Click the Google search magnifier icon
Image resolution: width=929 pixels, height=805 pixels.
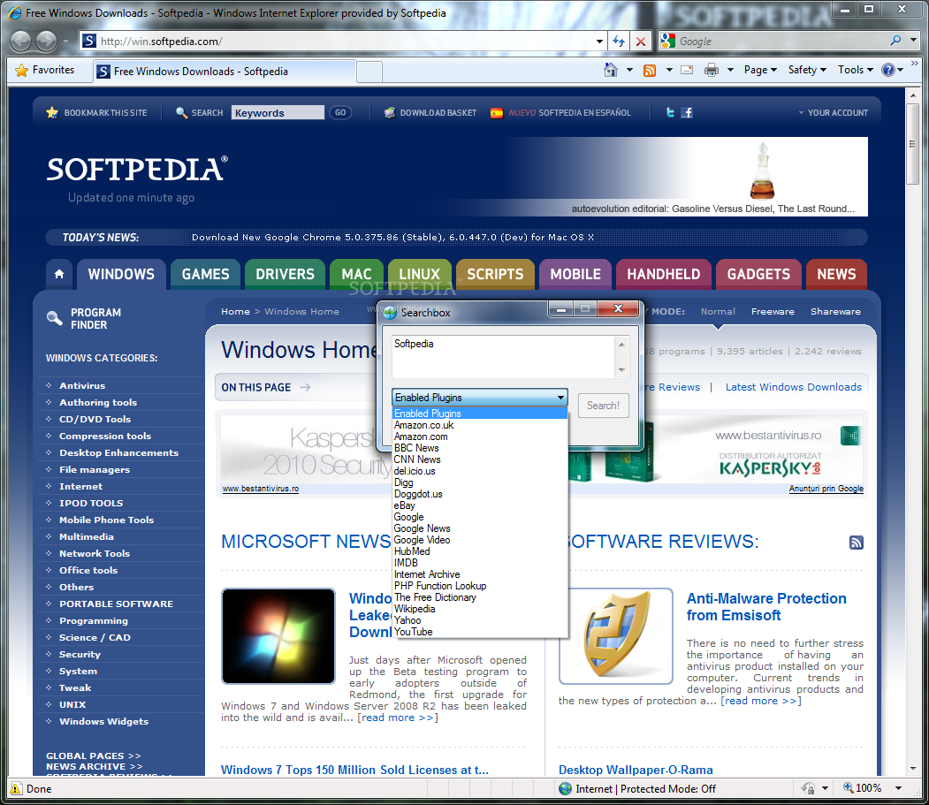[x=895, y=41]
